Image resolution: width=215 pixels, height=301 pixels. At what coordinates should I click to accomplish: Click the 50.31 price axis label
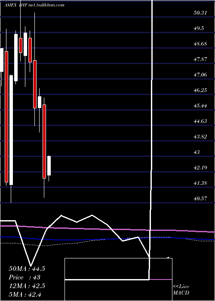[x=200, y=13]
